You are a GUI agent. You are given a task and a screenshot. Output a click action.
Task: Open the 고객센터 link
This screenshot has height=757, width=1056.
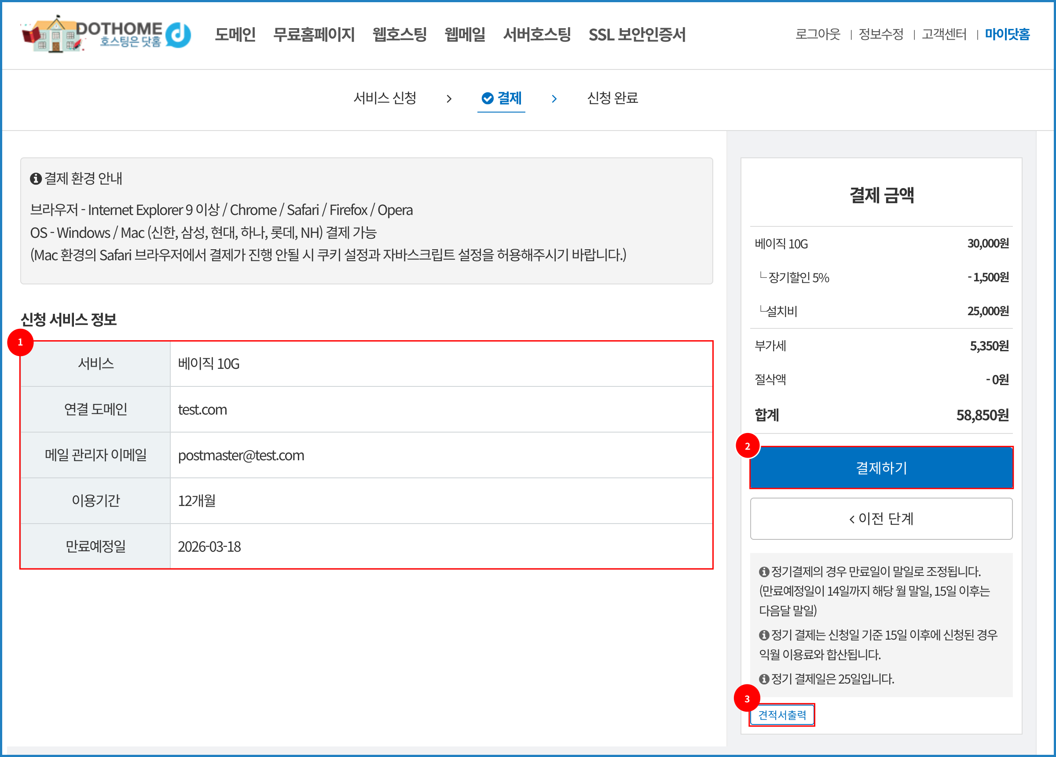[x=944, y=34]
